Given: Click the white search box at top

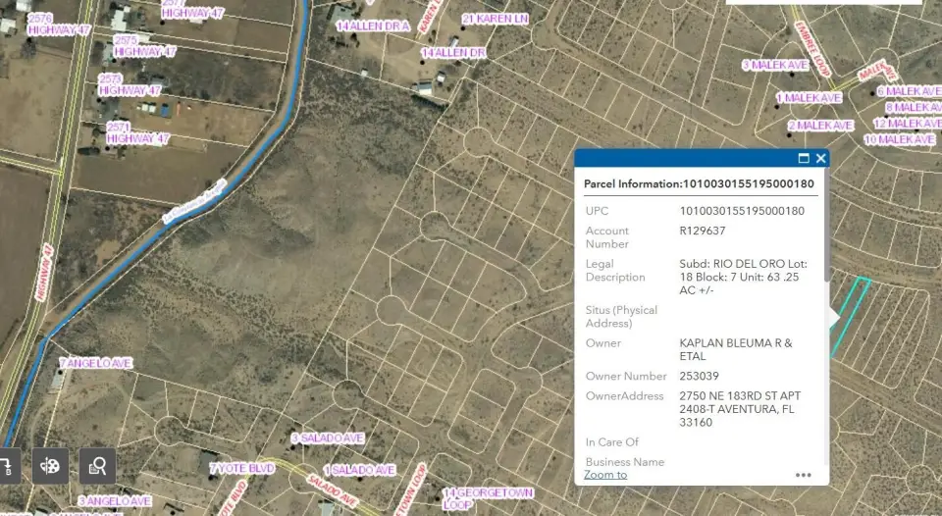Looking at the screenshot, I should click(823, 2).
